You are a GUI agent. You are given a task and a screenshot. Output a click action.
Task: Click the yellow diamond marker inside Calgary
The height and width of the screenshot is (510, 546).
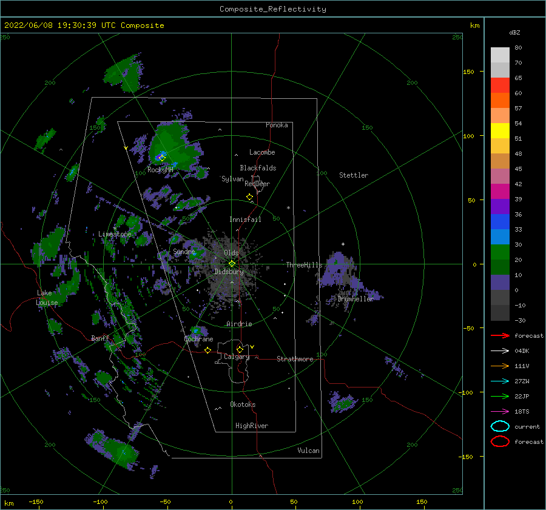[240, 349]
